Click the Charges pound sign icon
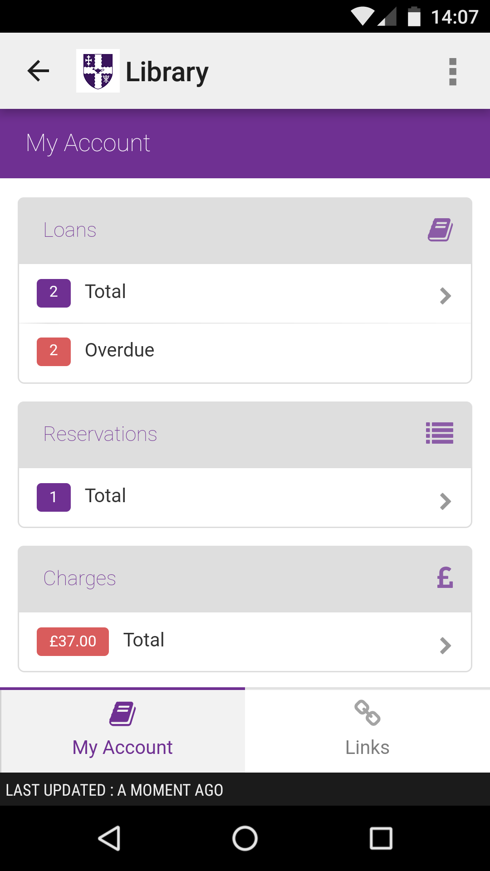 click(445, 578)
